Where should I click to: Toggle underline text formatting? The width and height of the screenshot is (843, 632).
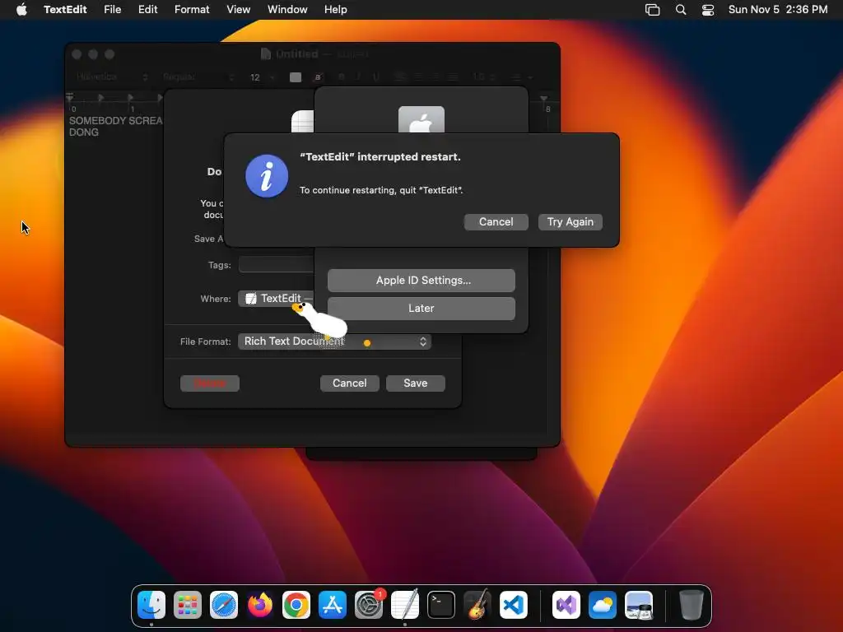pyautogui.click(x=375, y=77)
